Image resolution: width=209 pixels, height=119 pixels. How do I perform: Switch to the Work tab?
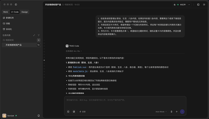pyautogui.click(x=5, y=12)
